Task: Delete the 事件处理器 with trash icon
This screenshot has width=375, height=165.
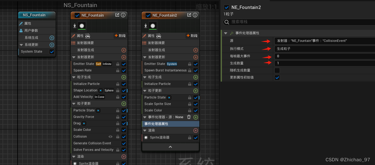Action: tap(189, 117)
